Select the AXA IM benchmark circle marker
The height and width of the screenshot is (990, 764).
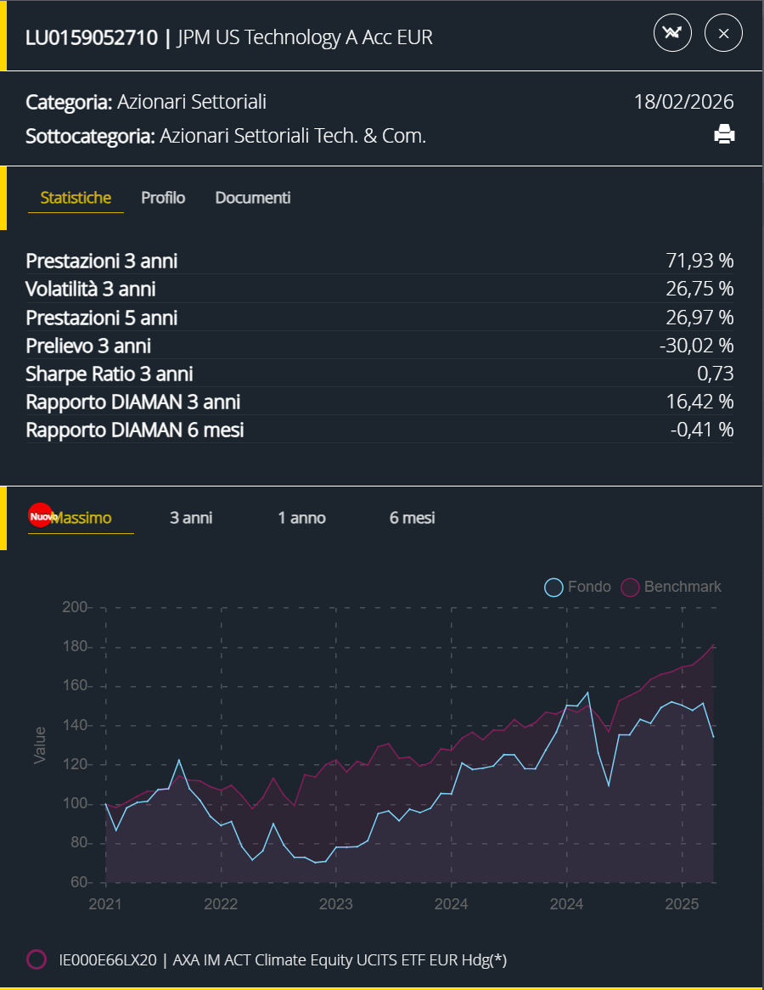(37, 959)
